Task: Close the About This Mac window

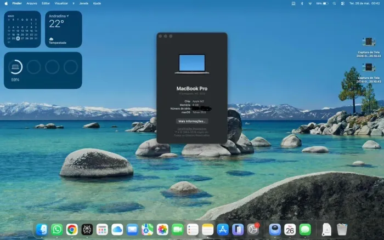Action: [x=160, y=36]
